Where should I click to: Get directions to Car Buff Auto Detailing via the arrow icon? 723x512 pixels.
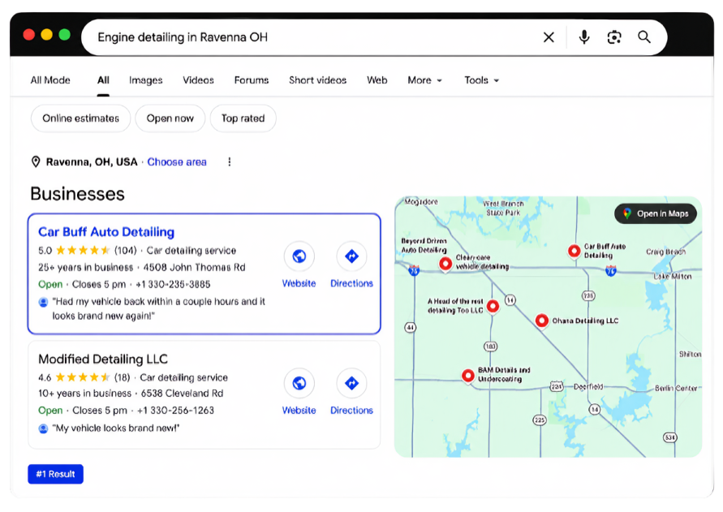(351, 256)
